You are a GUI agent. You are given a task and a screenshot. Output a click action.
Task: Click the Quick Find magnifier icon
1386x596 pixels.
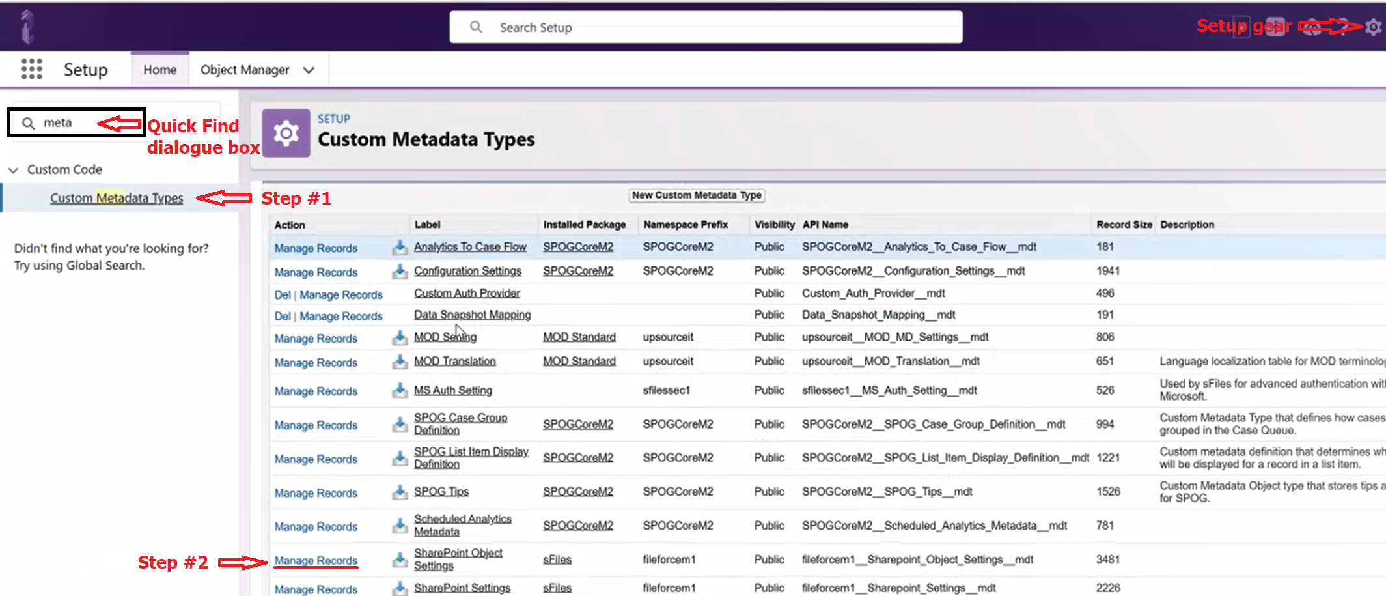pos(28,123)
